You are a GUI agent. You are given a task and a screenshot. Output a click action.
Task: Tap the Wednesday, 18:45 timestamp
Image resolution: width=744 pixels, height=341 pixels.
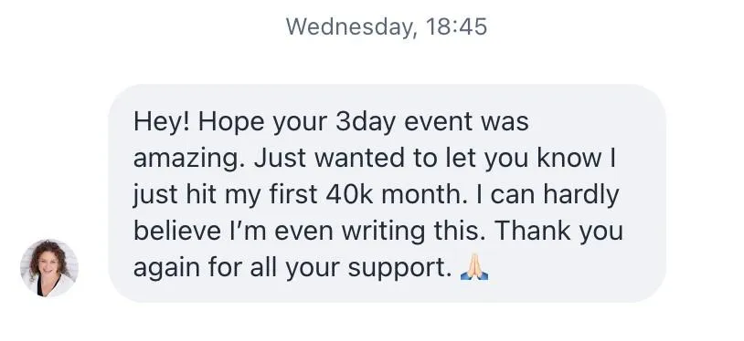click(x=387, y=26)
